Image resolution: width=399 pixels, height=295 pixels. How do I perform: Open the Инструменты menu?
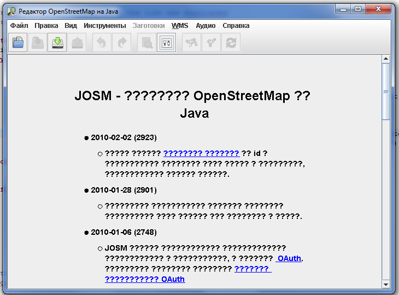click(105, 26)
